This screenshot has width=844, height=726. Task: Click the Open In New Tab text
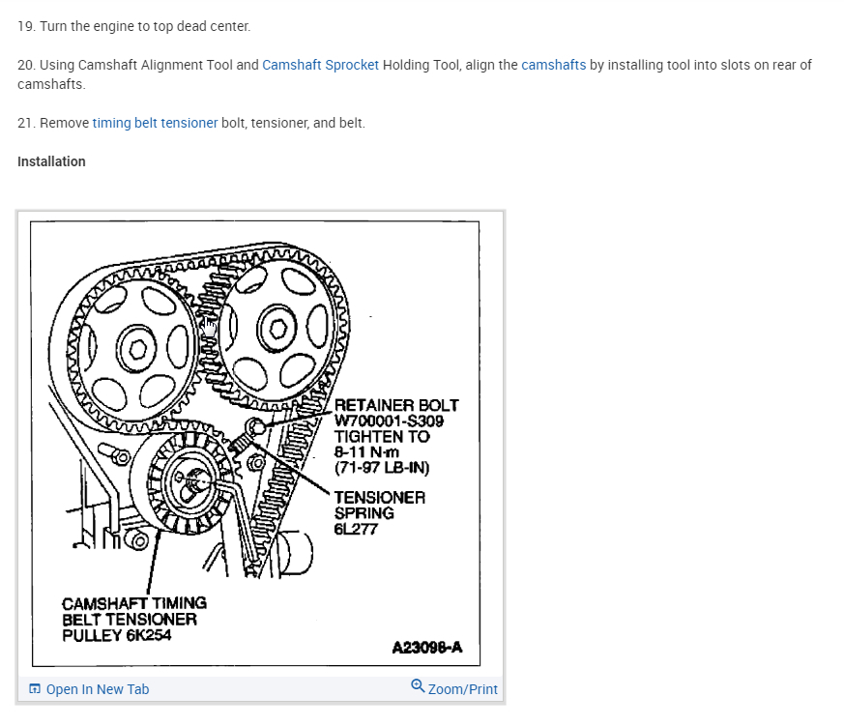pos(98,689)
